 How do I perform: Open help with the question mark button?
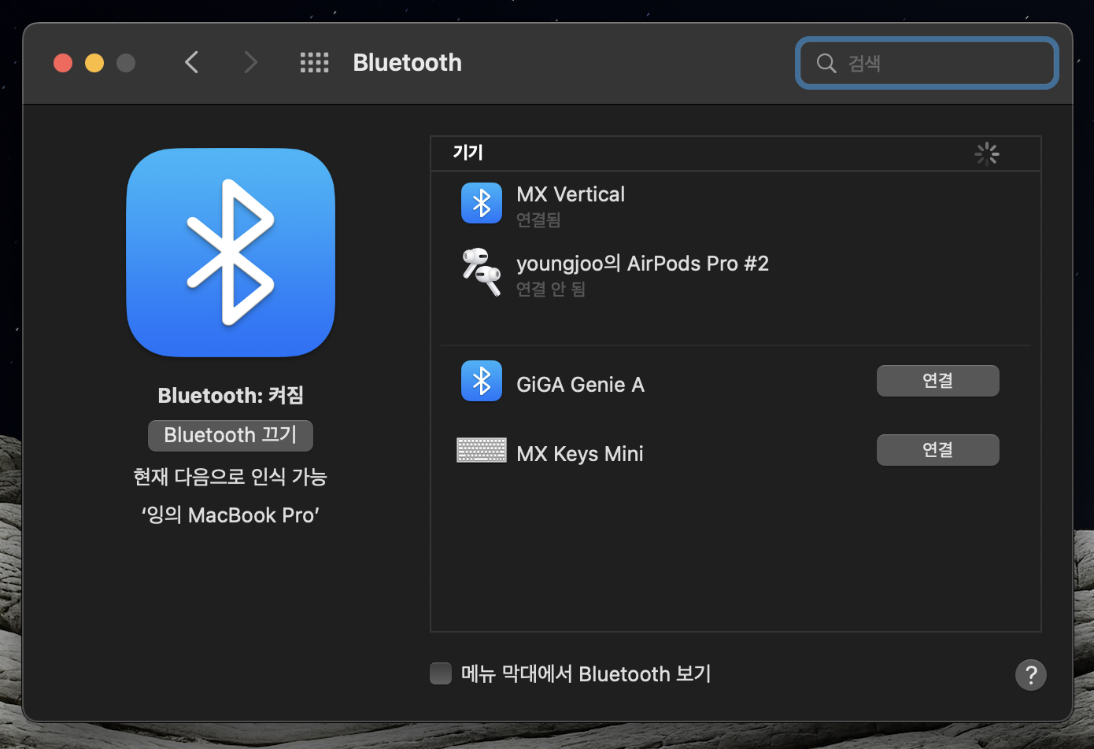pyautogui.click(x=1031, y=674)
